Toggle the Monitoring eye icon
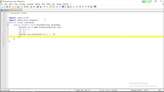The image size is (164, 92). coord(76,7)
